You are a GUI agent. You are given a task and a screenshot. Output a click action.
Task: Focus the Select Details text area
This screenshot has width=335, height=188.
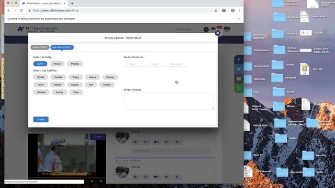(x=169, y=101)
